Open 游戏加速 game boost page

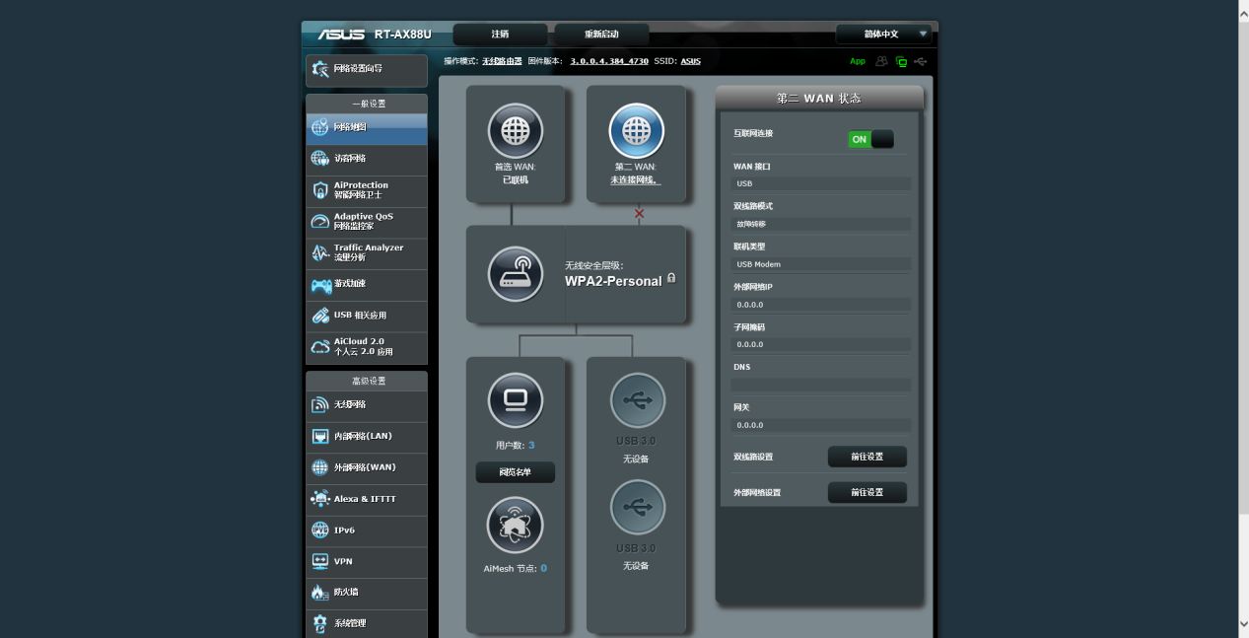point(366,285)
